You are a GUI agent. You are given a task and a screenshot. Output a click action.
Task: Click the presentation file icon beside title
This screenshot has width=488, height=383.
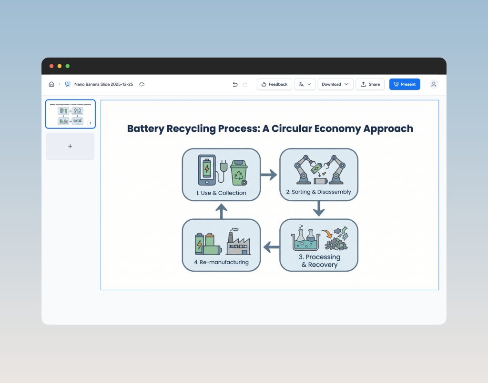[x=68, y=84]
